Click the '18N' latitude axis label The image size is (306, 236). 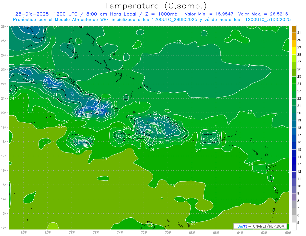click(4, 142)
